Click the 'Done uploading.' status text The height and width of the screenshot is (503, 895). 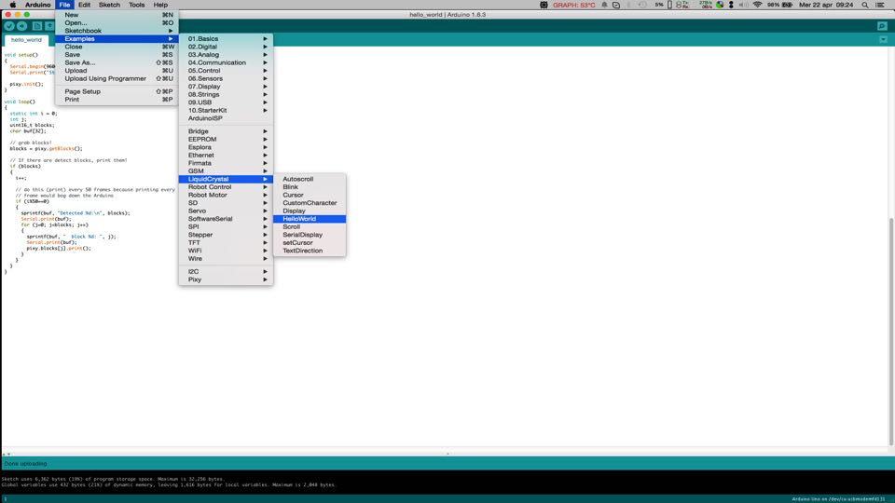[x=26, y=464]
